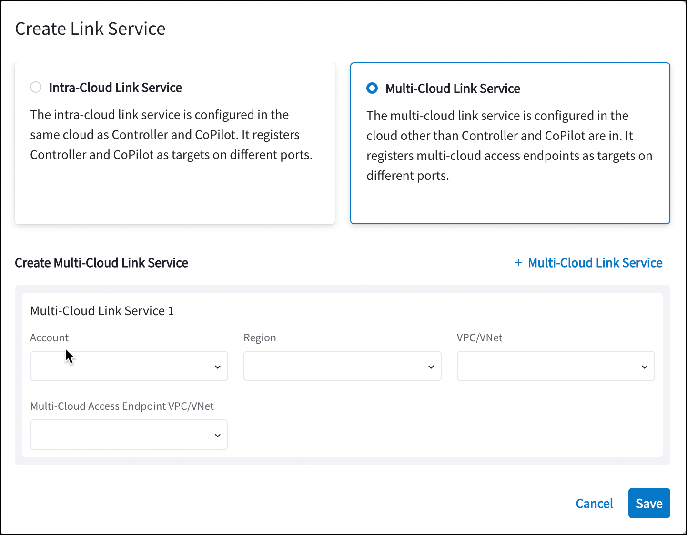Viewport: 687px width, 535px height.
Task: Click the multi-cloud card description text
Action: tap(509, 146)
